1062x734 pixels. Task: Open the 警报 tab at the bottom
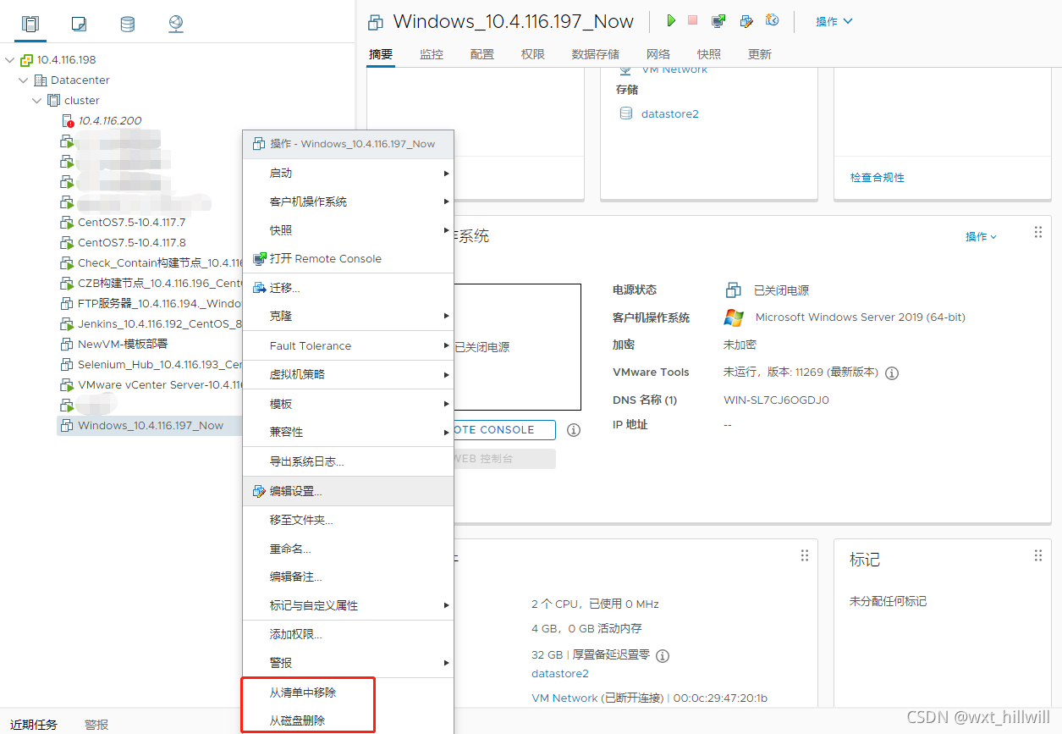click(96, 725)
